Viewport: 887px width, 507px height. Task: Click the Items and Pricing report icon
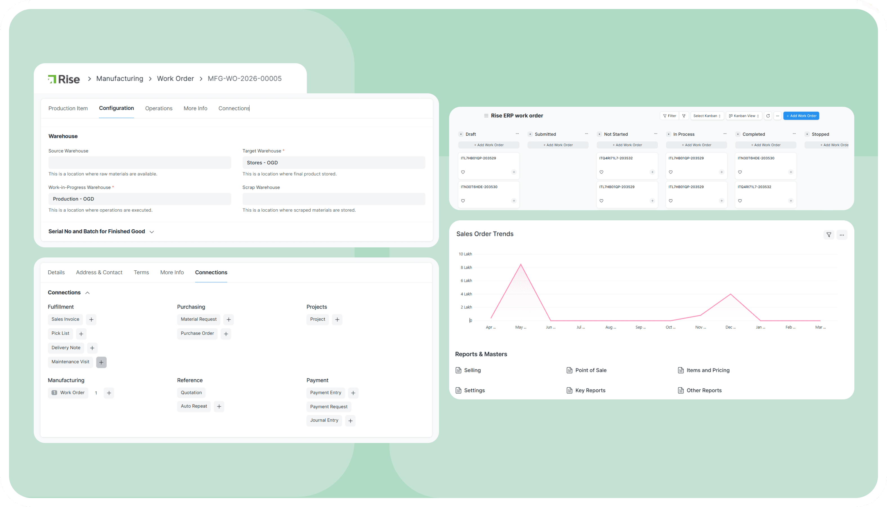pos(681,370)
